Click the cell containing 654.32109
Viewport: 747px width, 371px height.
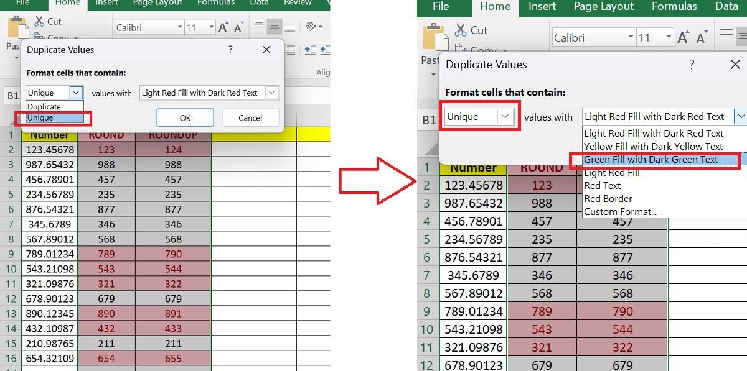click(x=49, y=359)
